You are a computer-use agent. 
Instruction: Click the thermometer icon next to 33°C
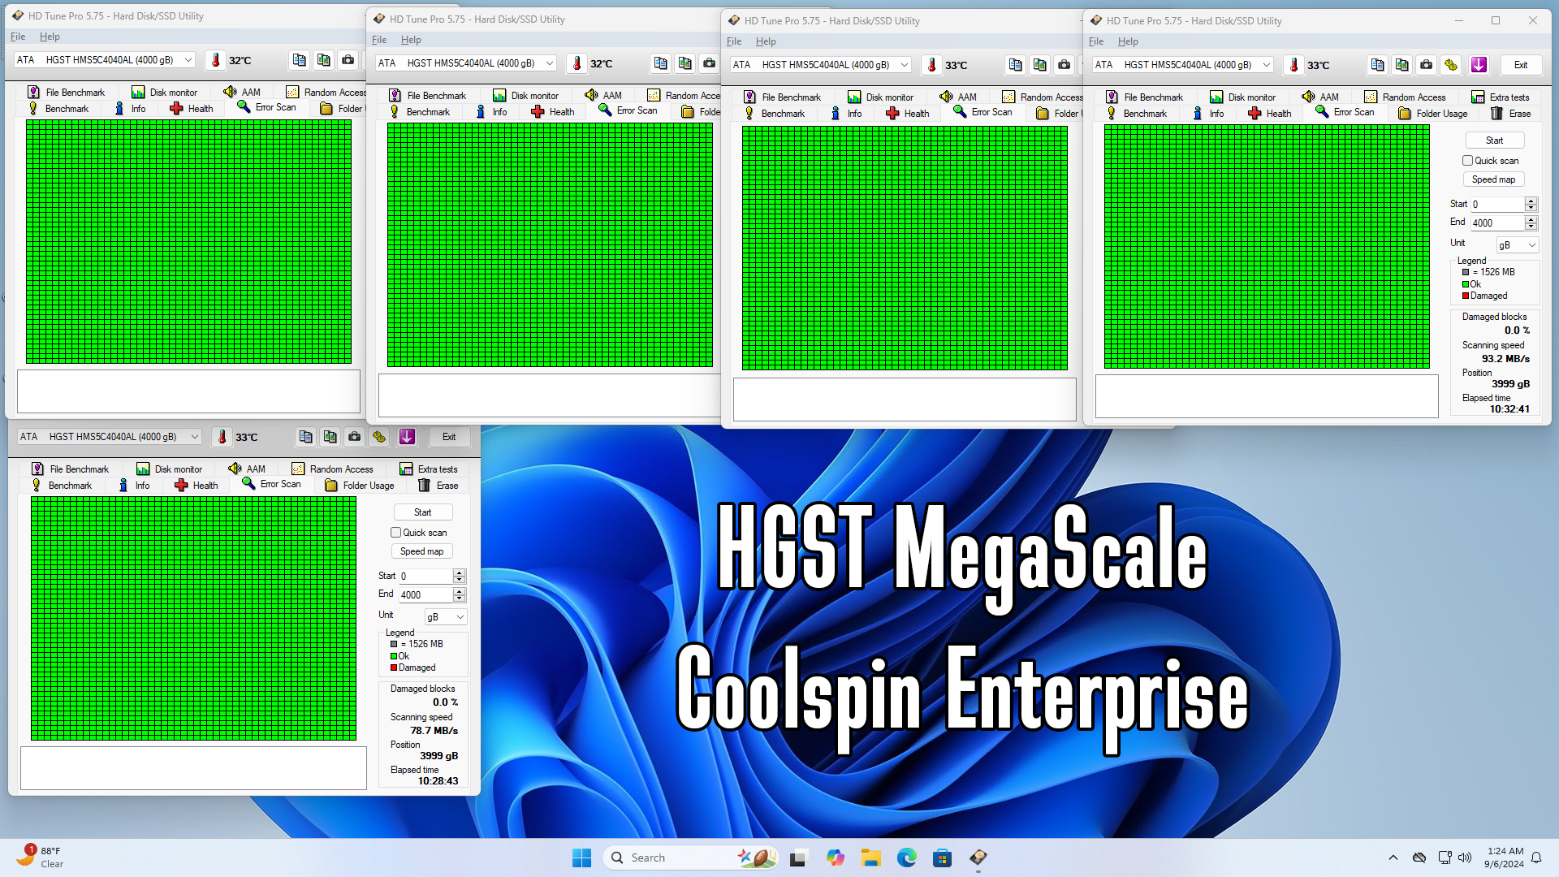1293,65
